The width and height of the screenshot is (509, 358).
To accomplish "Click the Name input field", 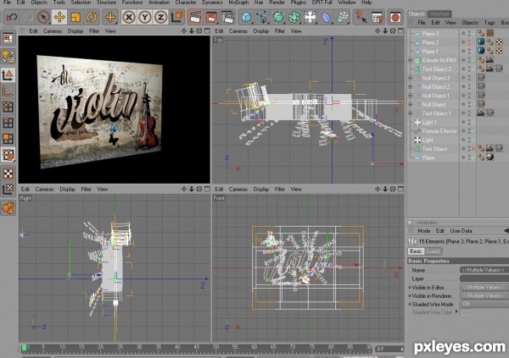I will [484, 270].
